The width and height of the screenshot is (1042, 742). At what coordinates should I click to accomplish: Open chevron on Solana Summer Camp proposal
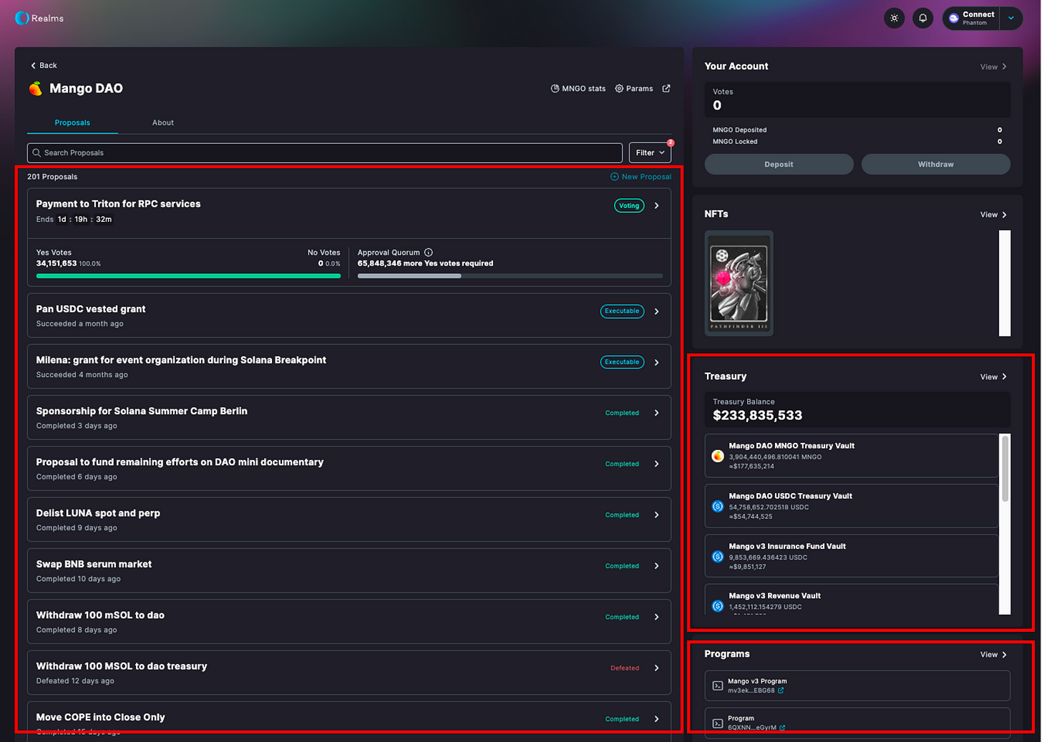tap(656, 413)
